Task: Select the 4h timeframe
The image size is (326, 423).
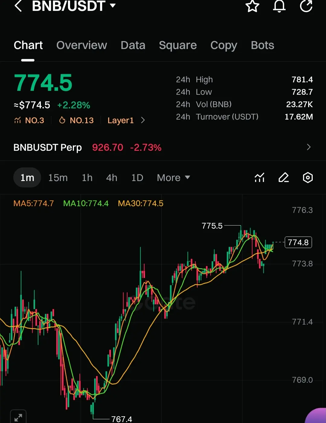Action: (111, 177)
